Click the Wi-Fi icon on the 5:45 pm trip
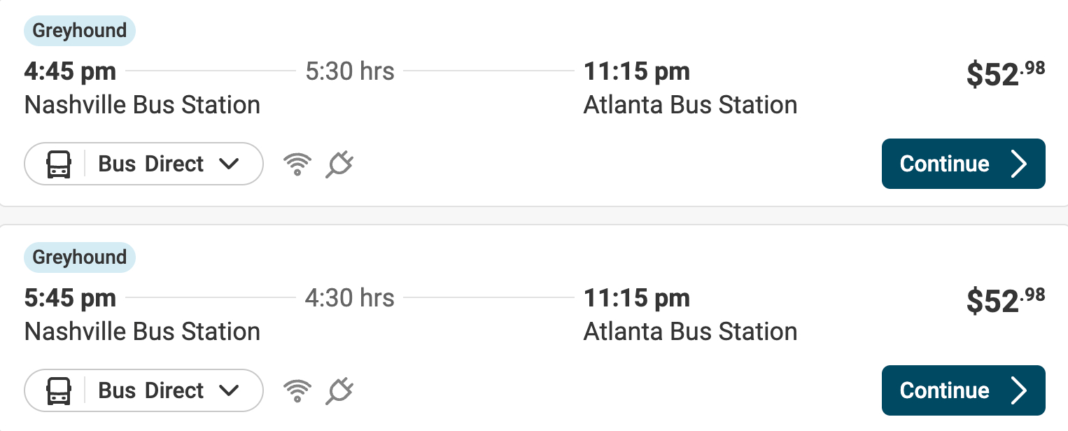 [297, 391]
